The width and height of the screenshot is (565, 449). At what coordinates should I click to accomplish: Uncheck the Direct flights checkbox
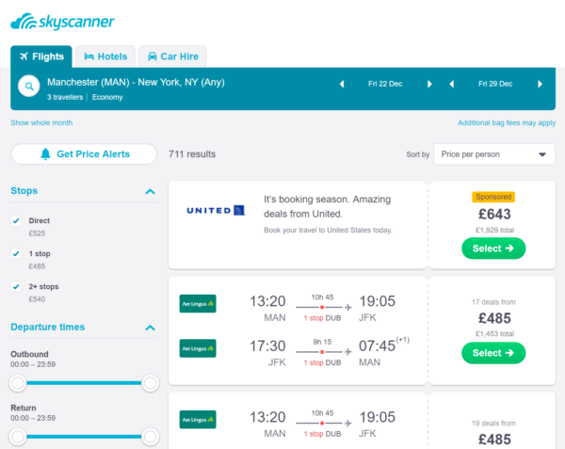point(16,220)
